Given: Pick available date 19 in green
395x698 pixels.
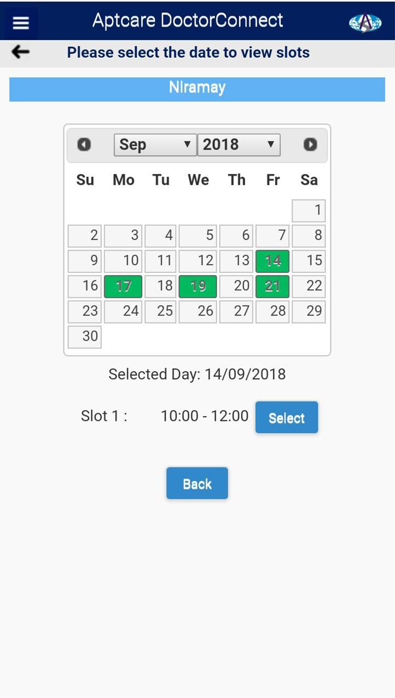Looking at the screenshot, I should pyautogui.click(x=197, y=287).
